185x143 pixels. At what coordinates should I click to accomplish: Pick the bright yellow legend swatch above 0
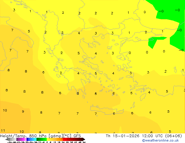click(x=48, y=139)
